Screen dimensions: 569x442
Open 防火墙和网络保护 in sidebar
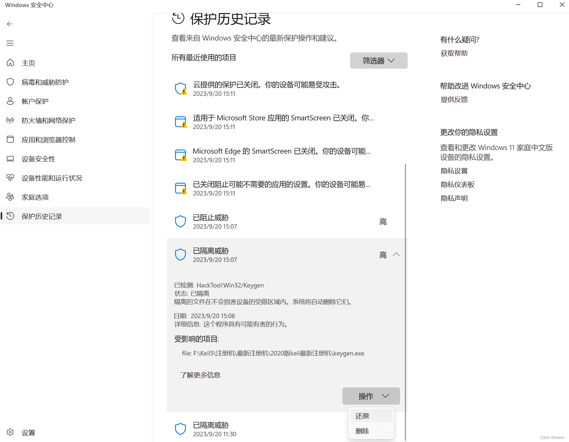pyautogui.click(x=75, y=120)
